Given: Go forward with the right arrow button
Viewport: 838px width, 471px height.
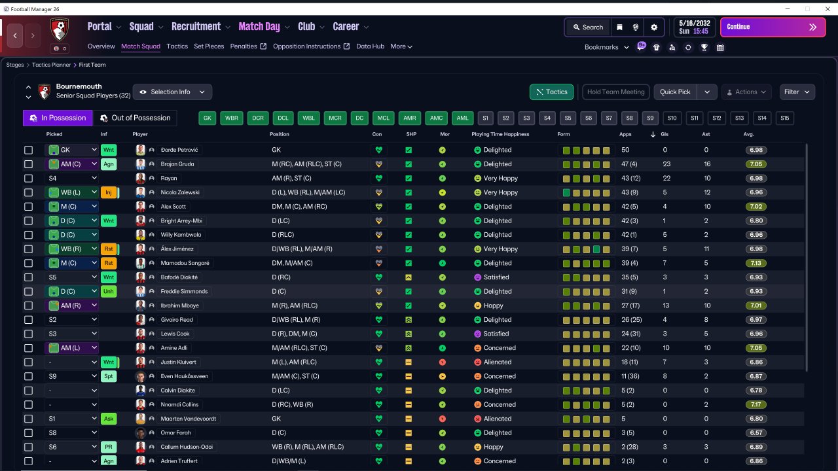Looking at the screenshot, I should point(33,35).
